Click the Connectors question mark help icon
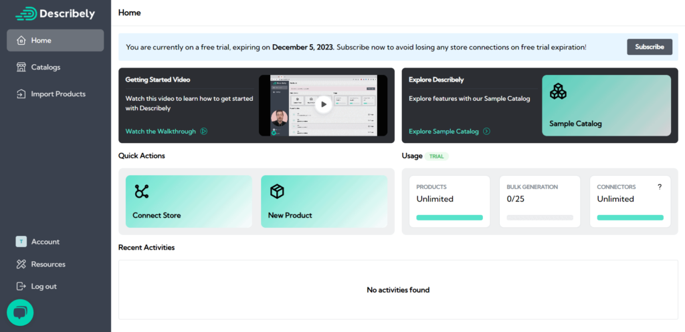This screenshot has height=332, width=685. pyautogui.click(x=660, y=187)
